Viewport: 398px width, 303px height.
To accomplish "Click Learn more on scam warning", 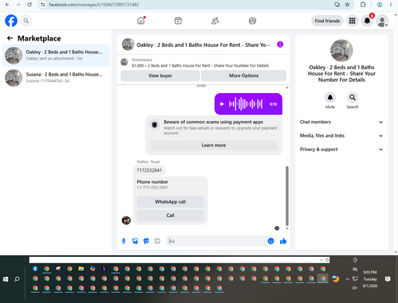I will pos(213,146).
